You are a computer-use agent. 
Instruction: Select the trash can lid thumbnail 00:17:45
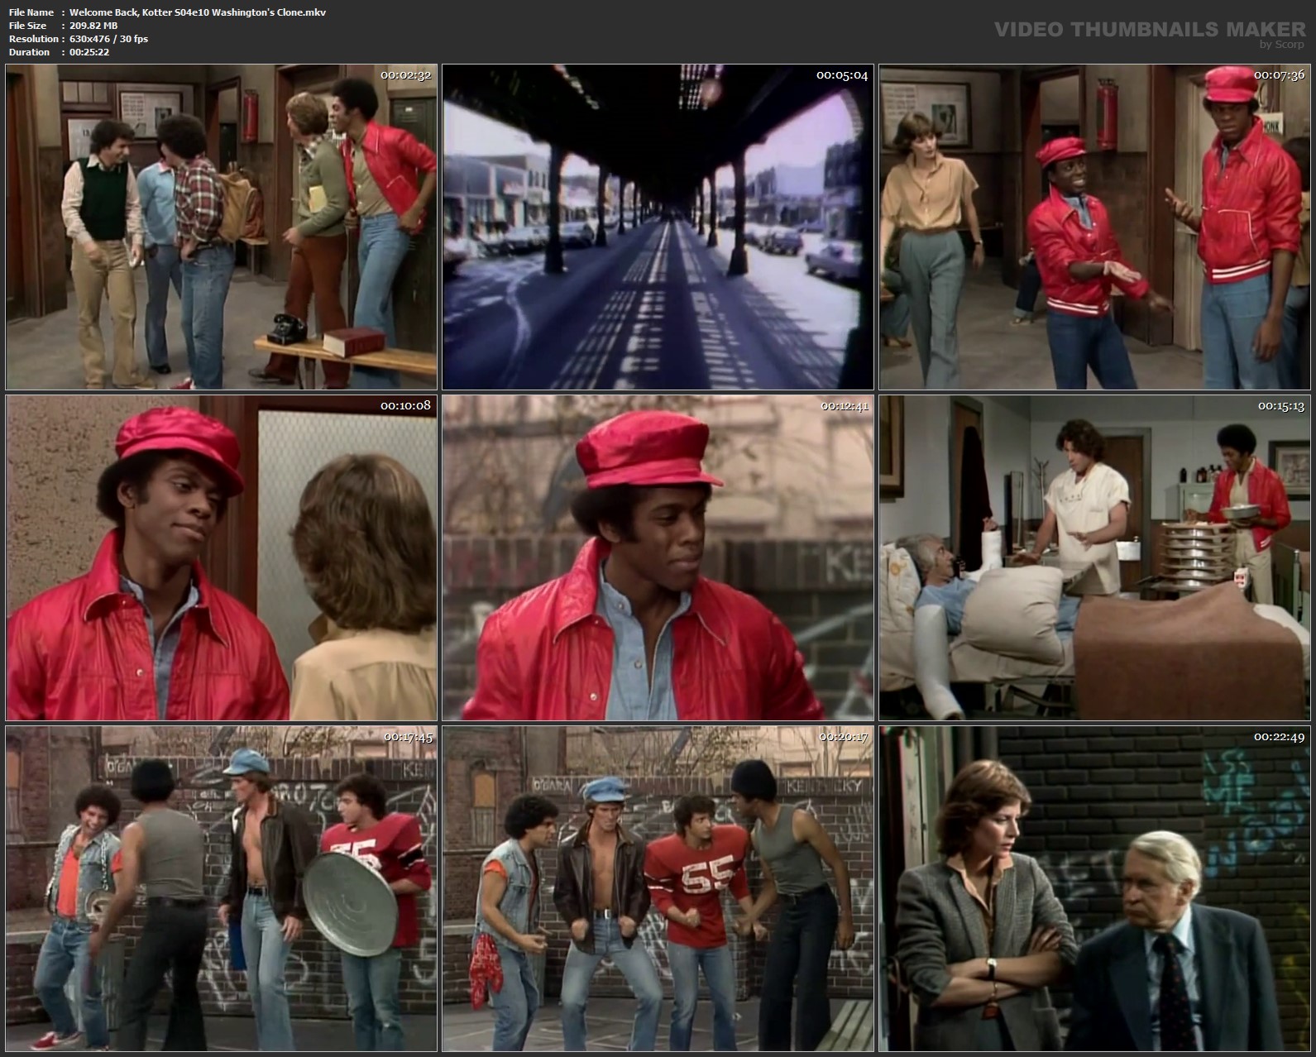(x=221, y=888)
